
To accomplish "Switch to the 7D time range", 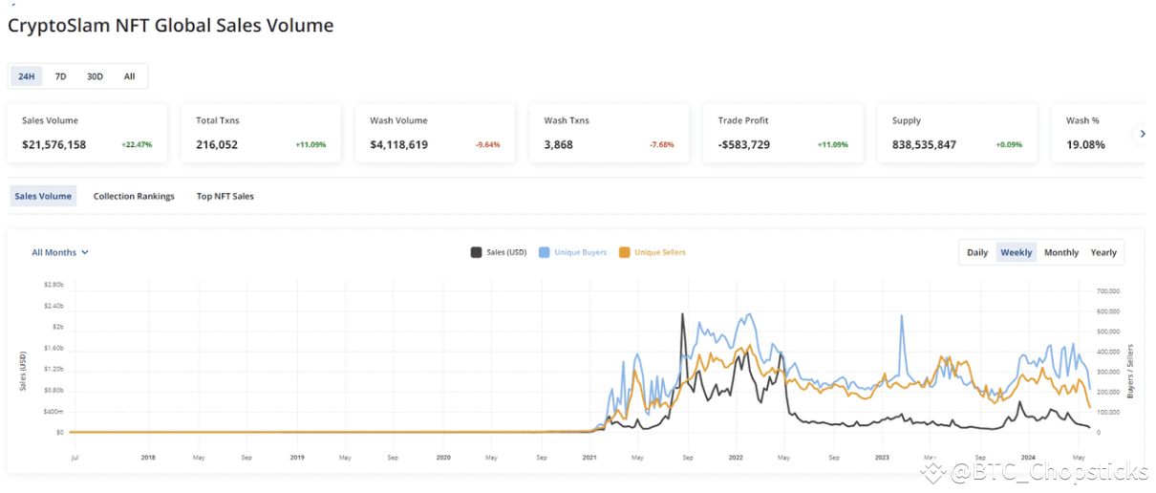I will tap(60, 76).
